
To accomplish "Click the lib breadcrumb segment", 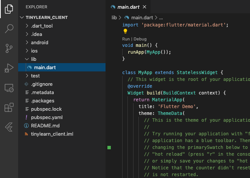I will [x=114, y=17].
